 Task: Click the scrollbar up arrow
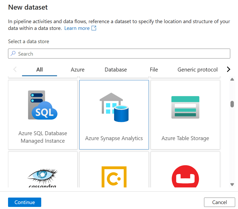click(232, 80)
